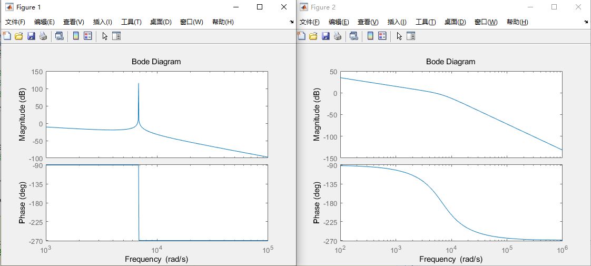Open 工具(T) menu in Figure 1
The width and height of the screenshot is (591, 266).
(131, 22)
